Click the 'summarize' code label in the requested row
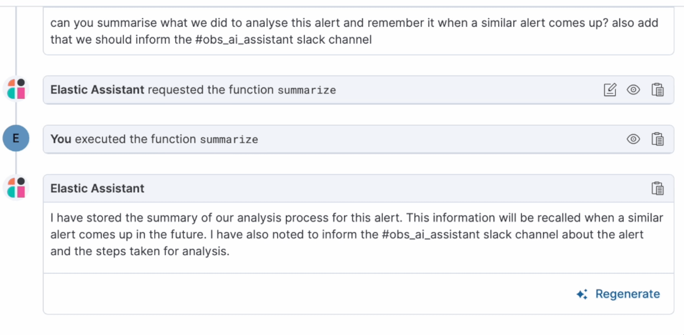The image size is (684, 335). [306, 90]
